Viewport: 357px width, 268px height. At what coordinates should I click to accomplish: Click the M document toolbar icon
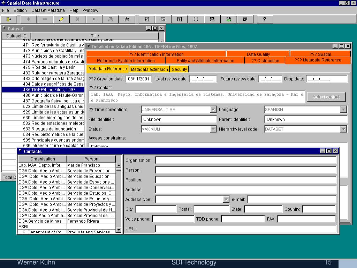point(147,20)
